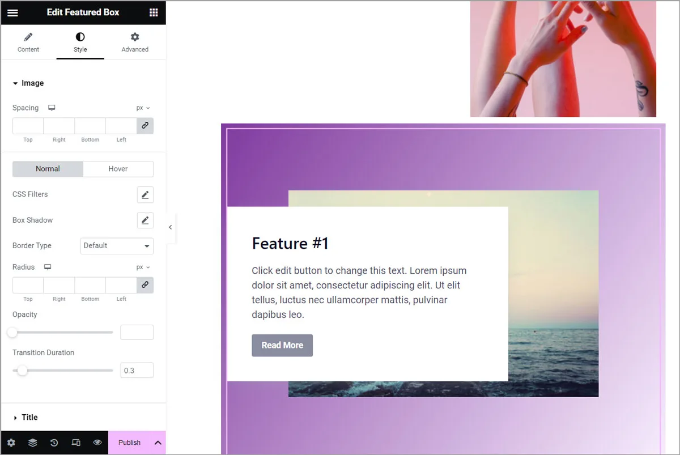This screenshot has width=680, height=455.
Task: Open the revision History icon
Action: pyautogui.click(x=54, y=443)
